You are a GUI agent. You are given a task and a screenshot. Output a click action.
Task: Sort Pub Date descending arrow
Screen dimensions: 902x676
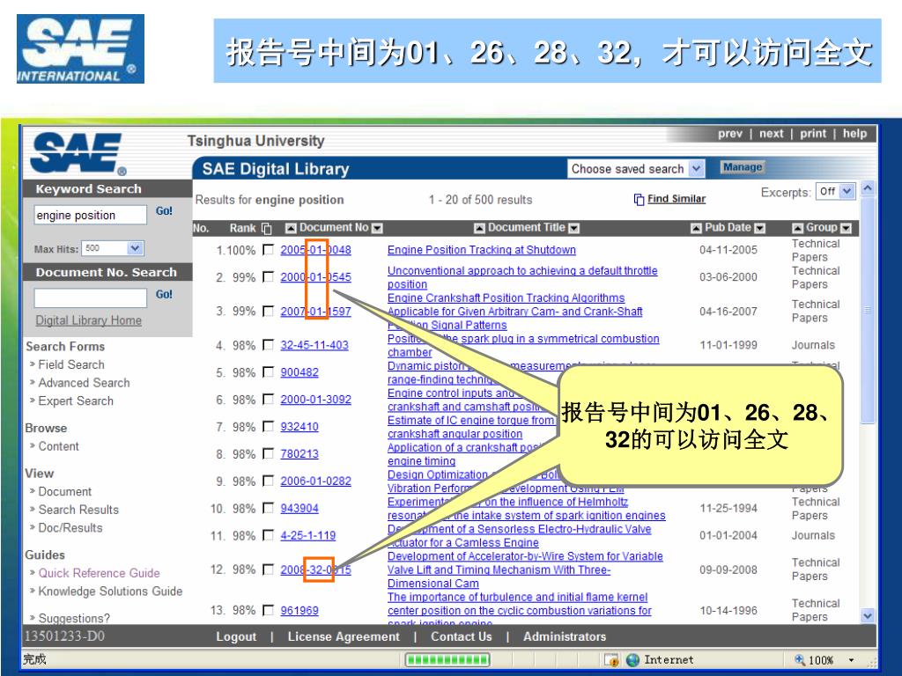[759, 228]
